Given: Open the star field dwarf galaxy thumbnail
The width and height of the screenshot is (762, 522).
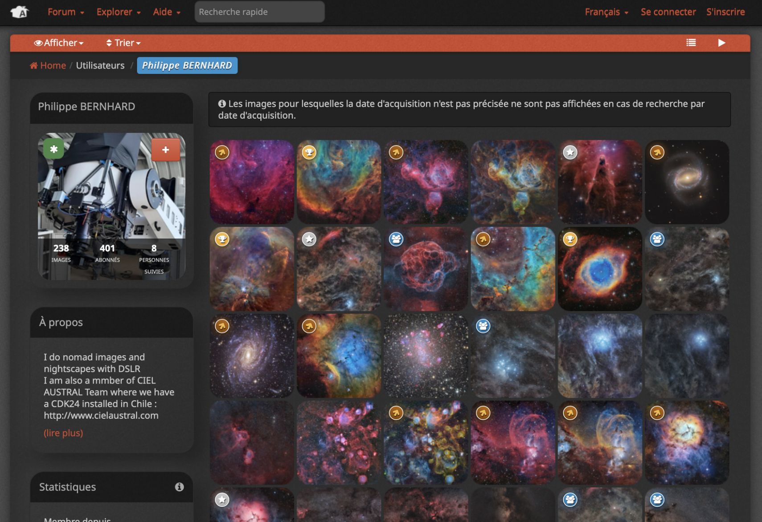Looking at the screenshot, I should (426, 356).
